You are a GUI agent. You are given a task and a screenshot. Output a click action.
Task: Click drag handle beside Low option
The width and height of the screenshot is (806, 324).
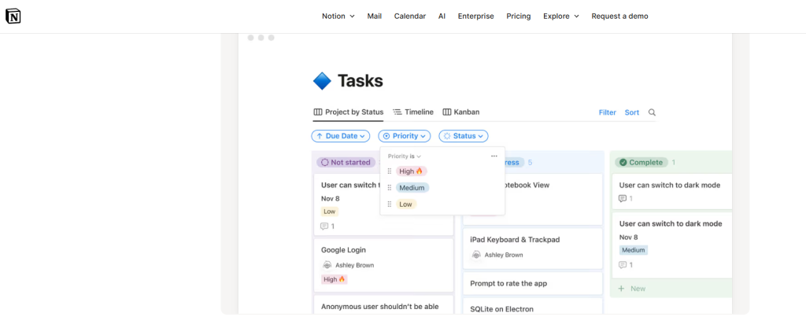pos(389,204)
